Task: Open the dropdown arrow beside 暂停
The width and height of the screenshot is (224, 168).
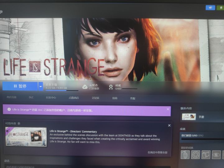Action: pyautogui.click(x=40, y=86)
